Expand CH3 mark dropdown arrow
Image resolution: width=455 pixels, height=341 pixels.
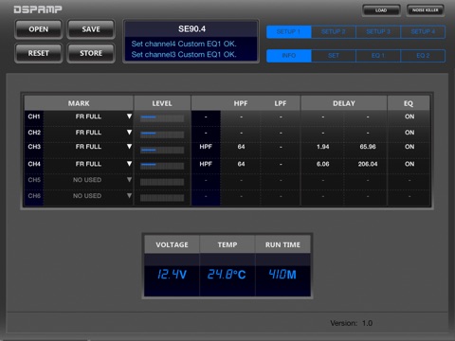pos(129,147)
